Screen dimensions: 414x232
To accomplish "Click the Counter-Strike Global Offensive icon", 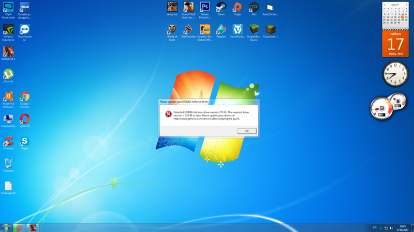I will point(205,32).
